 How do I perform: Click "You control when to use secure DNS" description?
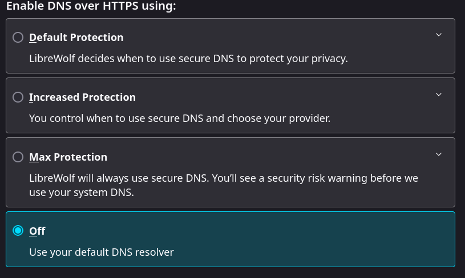pos(180,118)
